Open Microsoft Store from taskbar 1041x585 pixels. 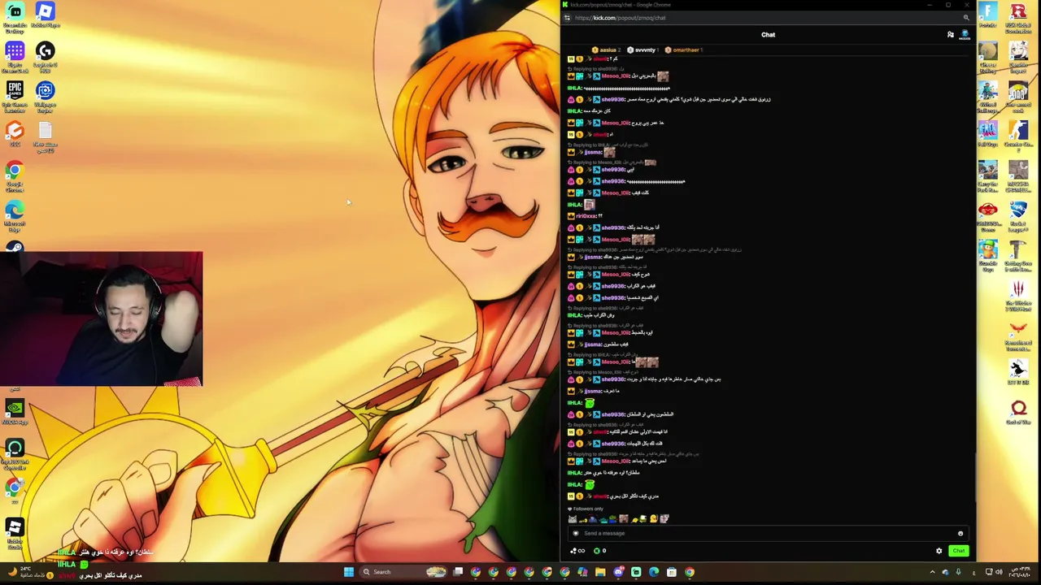[672, 572]
